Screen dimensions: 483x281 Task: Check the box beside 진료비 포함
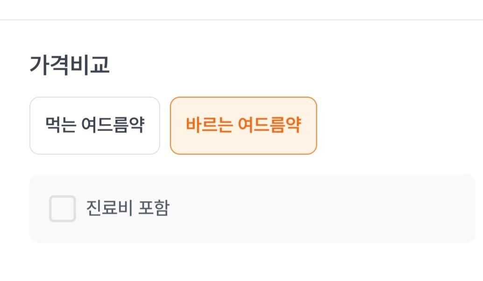pos(63,209)
